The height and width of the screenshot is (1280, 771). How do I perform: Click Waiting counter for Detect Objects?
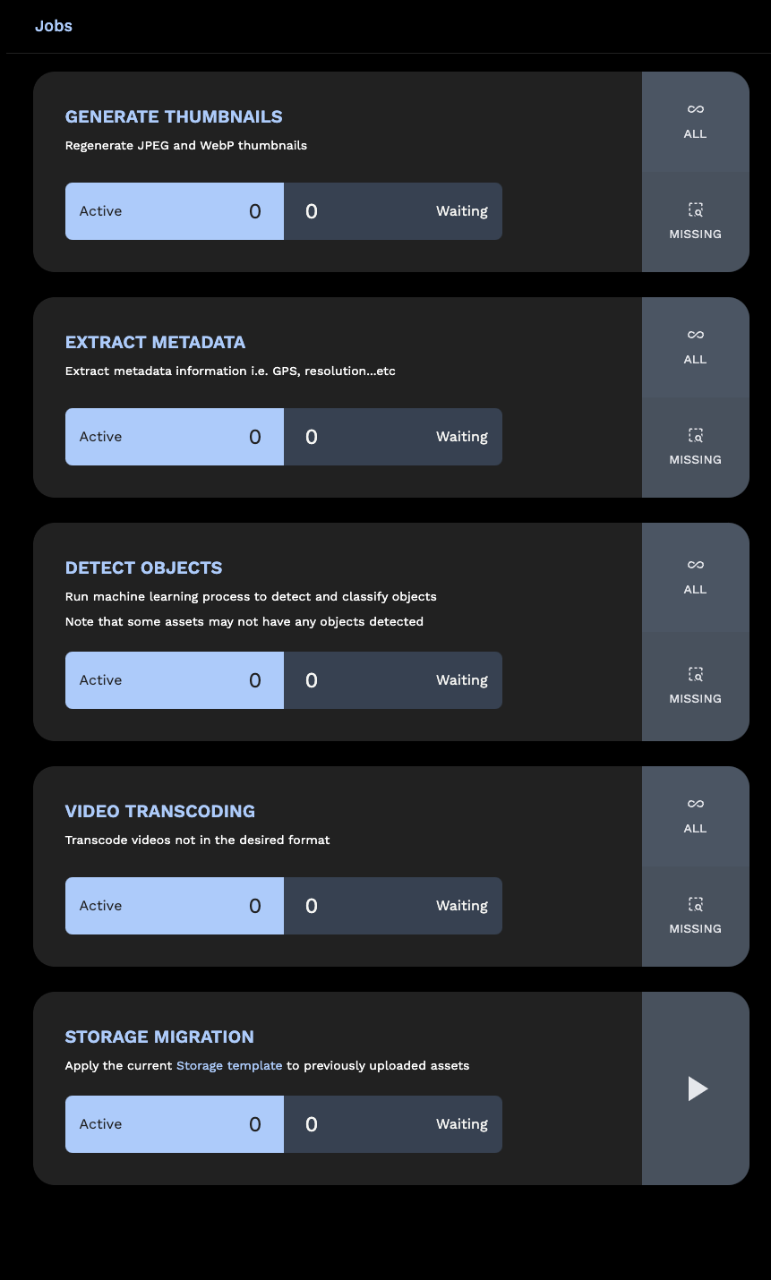coord(393,680)
